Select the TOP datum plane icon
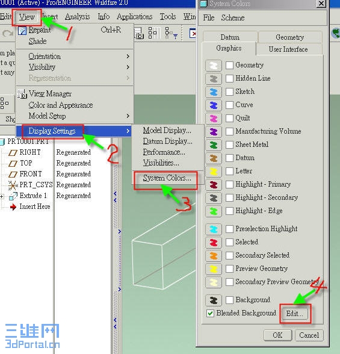The image size is (340, 354). point(13,164)
